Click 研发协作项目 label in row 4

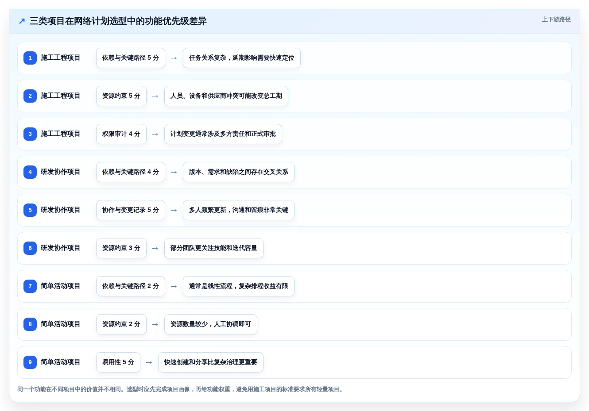click(61, 172)
